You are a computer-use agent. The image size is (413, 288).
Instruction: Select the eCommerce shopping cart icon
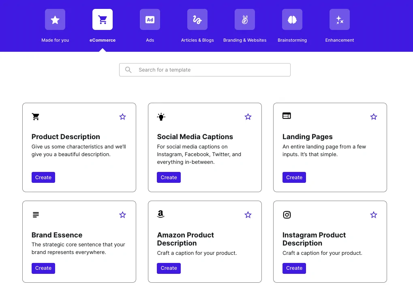click(103, 19)
